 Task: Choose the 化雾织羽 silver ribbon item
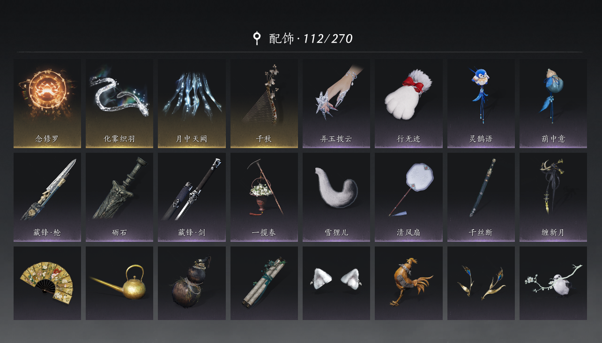(119, 103)
